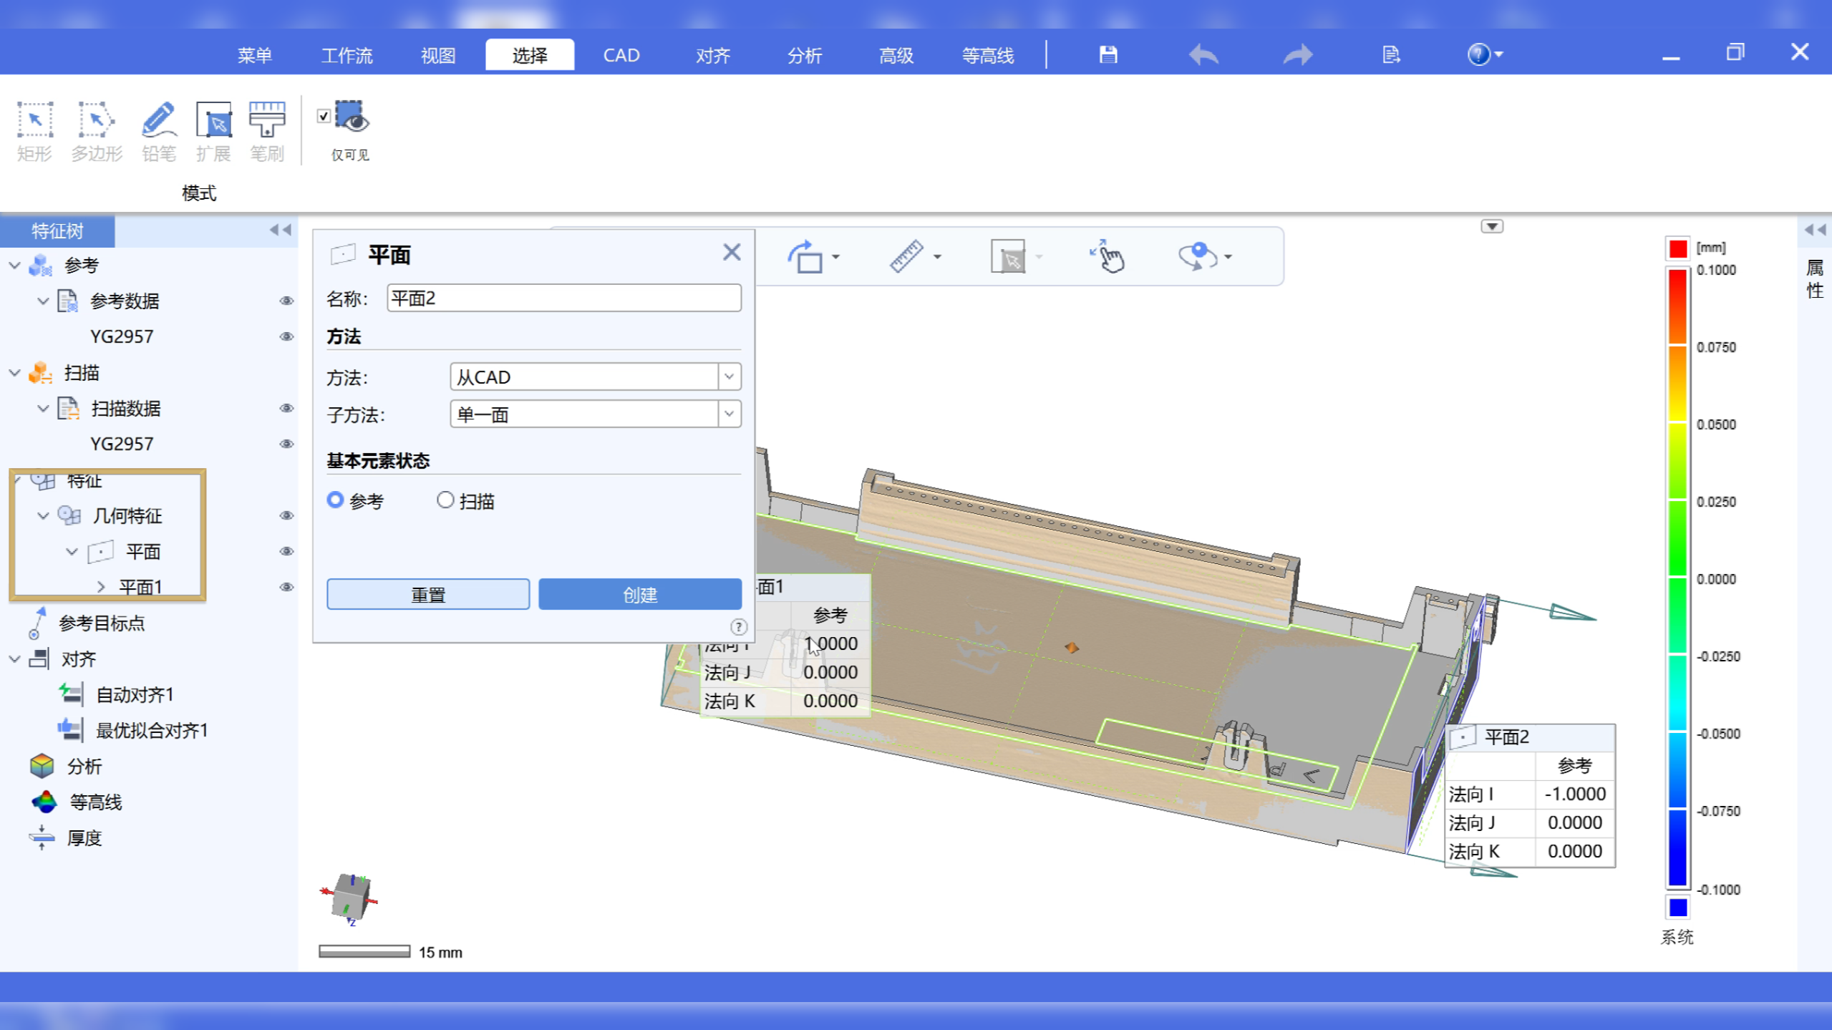The image size is (1832, 1030).
Task: Expand the 平面1 tree node
Action: tap(101, 588)
